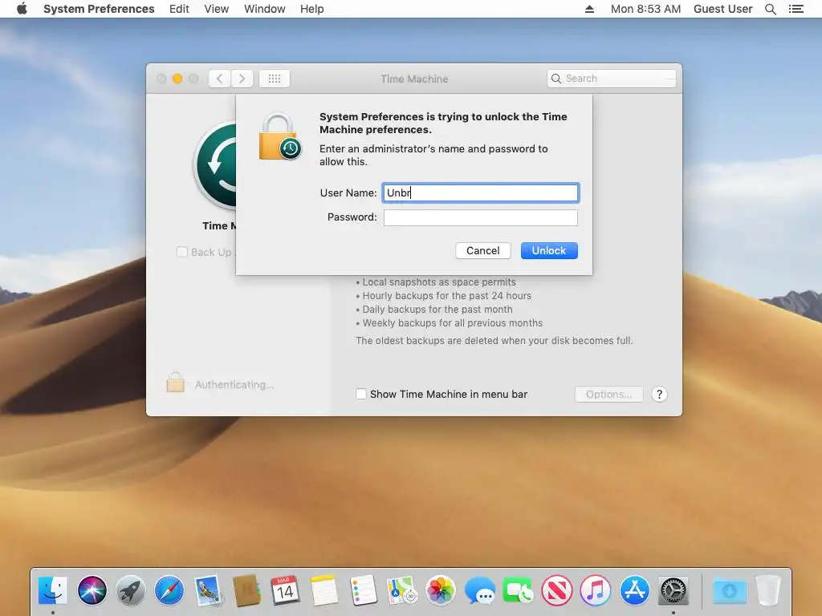Open Reminders from the Dock
This screenshot has height=616, width=822.
(363, 590)
